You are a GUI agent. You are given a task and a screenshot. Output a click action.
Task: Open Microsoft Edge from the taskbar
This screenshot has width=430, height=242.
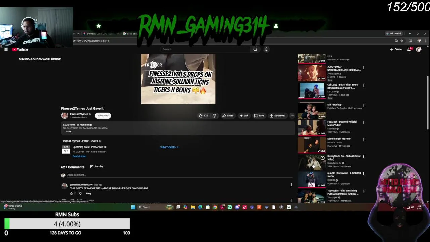point(200,207)
